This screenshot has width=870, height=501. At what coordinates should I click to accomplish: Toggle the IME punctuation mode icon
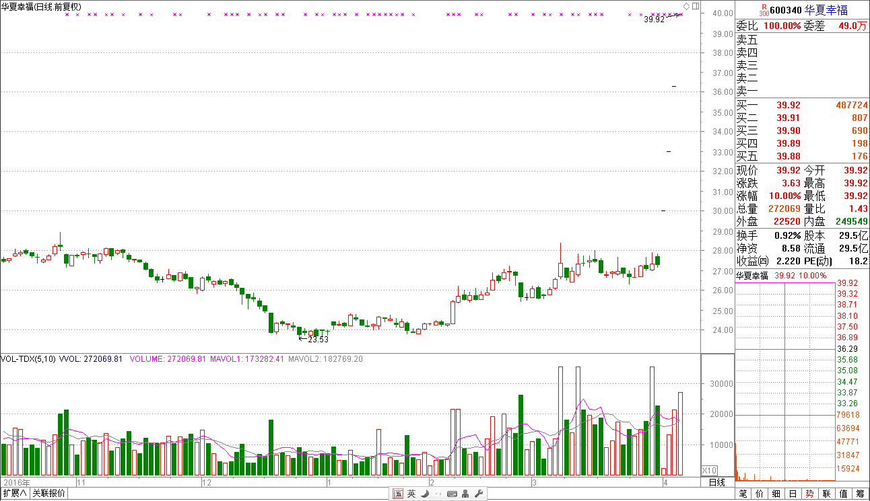click(438, 494)
